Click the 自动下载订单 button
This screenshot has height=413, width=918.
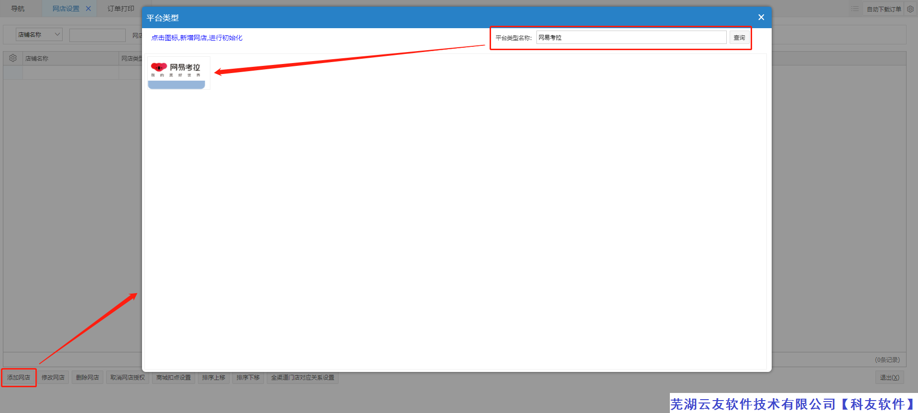pyautogui.click(x=884, y=9)
